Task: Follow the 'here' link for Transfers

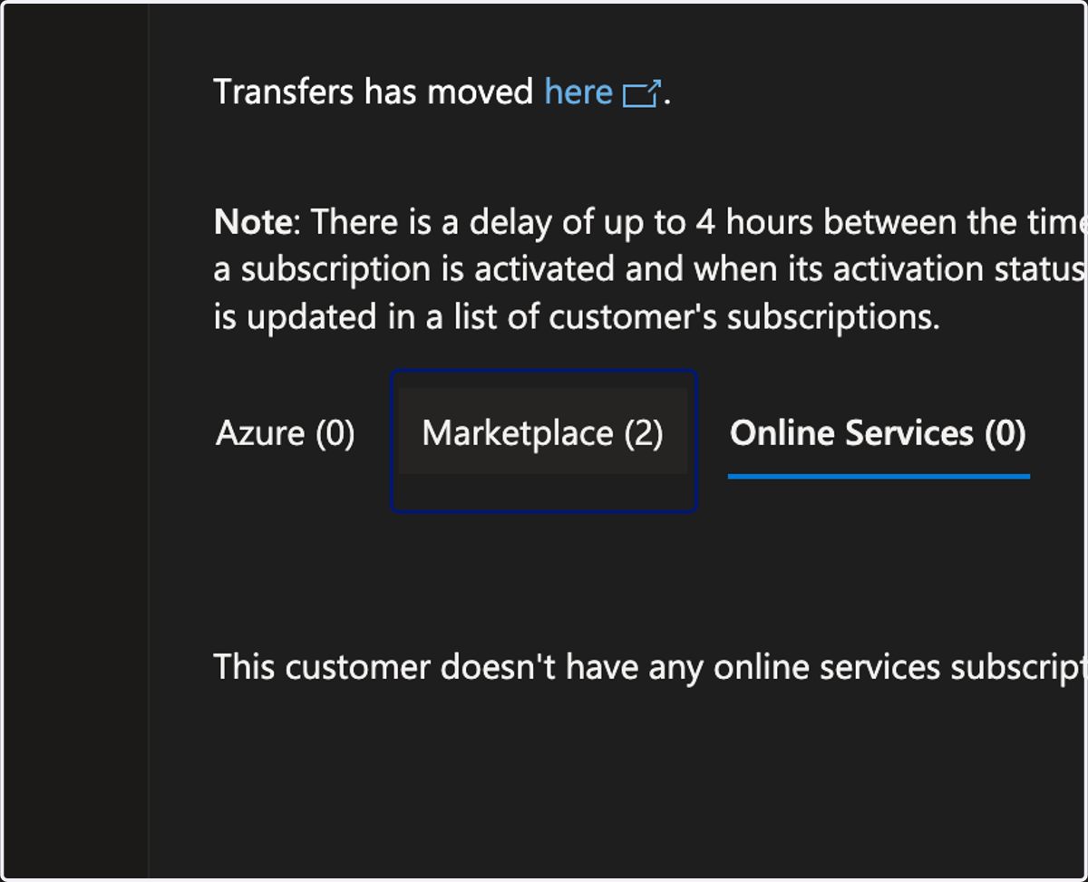Action: 578,92
